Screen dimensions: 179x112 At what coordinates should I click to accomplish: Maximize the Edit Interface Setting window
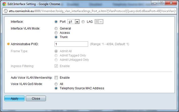pyautogui.click(x=162, y=3)
